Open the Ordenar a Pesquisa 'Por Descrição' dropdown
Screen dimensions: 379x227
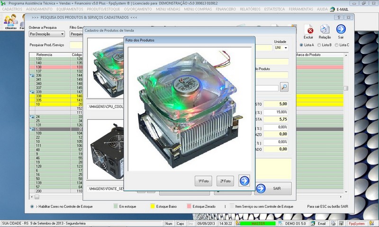point(46,34)
